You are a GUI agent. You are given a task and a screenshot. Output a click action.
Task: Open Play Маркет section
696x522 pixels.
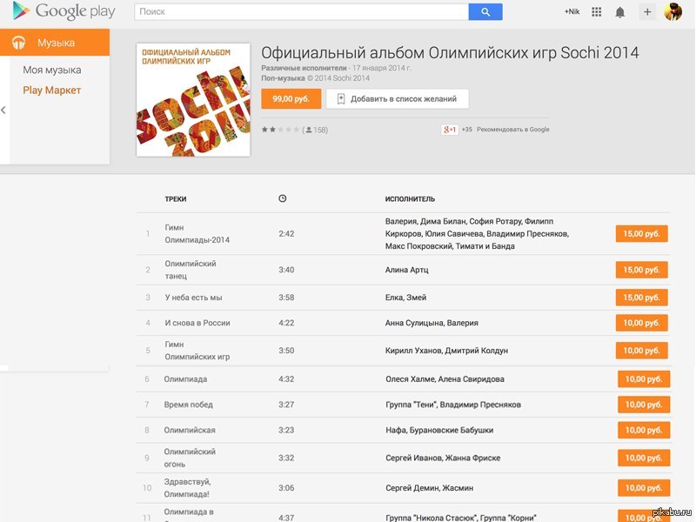point(52,90)
